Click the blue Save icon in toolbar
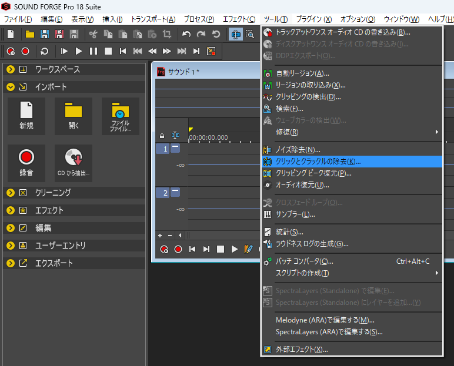 pyautogui.click(x=45, y=34)
